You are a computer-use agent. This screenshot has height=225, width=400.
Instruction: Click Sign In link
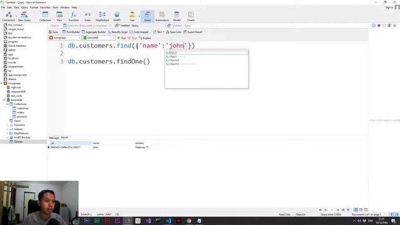389,7
